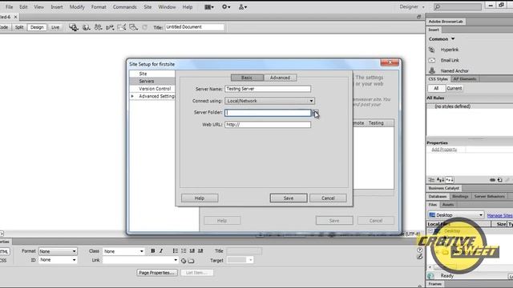Click the Email Link icon in Insert panel
The image size is (513, 288).
[x=432, y=60]
